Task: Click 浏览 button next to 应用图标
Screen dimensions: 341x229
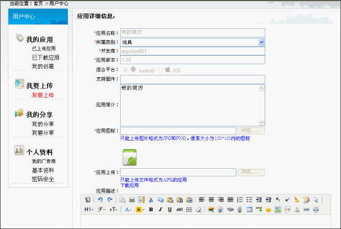Action: tap(251, 131)
